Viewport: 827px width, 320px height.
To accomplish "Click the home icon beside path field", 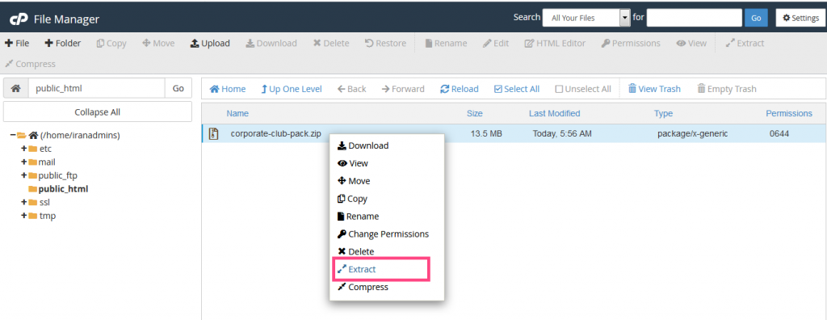I will [x=16, y=89].
